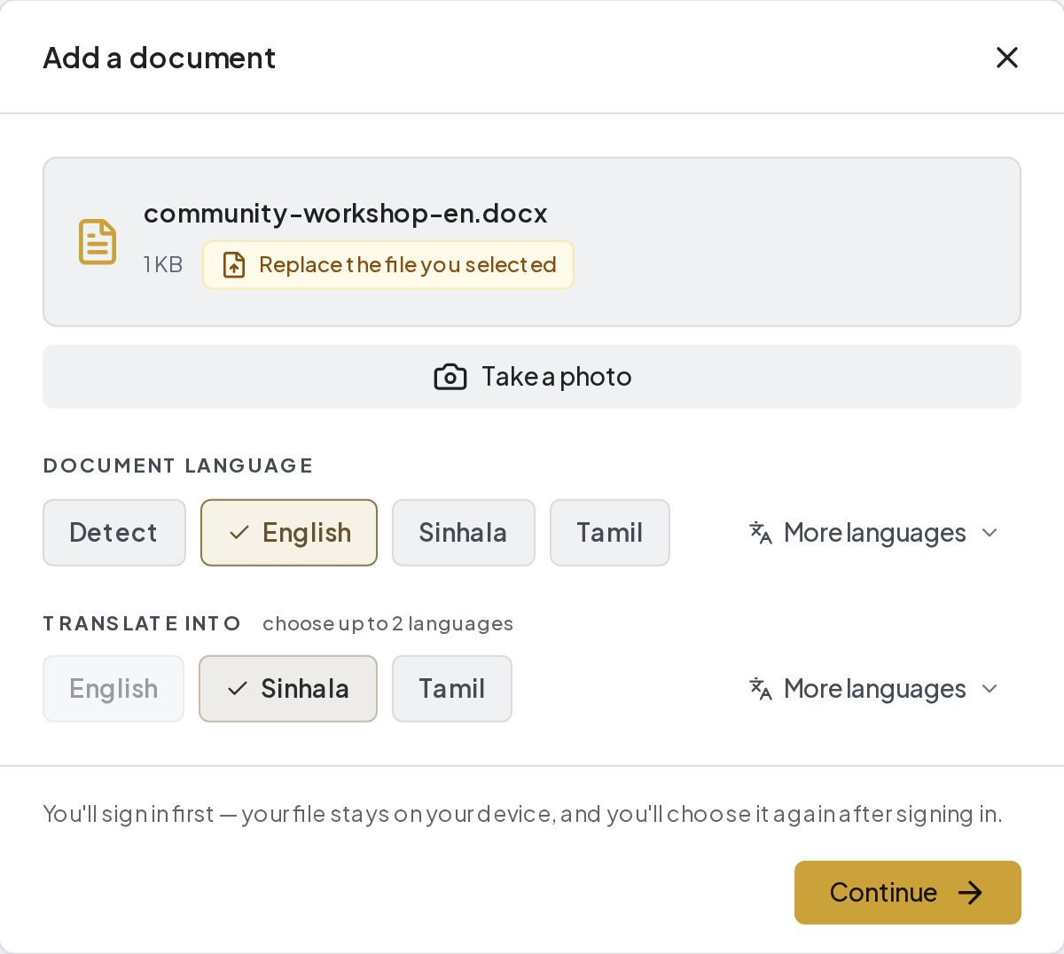Click the translate icon in the Translate Into row
Image resolution: width=1064 pixels, height=954 pixels.
[x=761, y=689]
